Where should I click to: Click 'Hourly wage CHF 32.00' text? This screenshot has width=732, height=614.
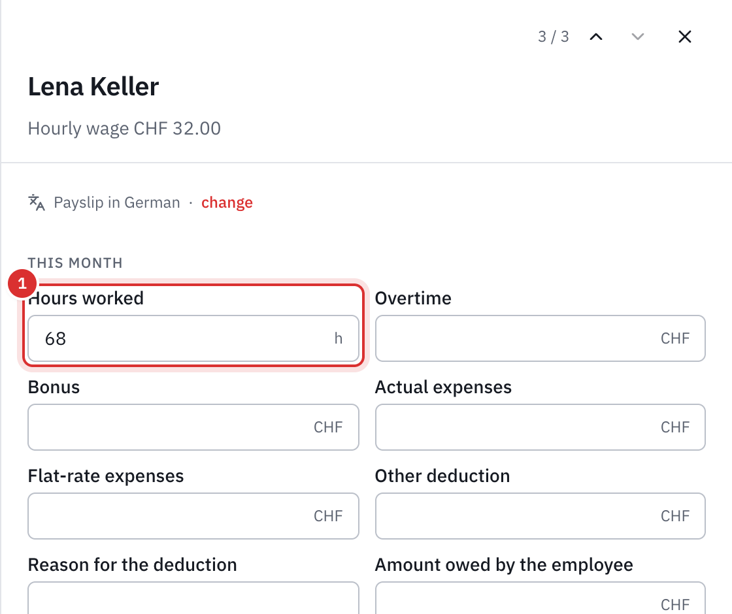[124, 128]
